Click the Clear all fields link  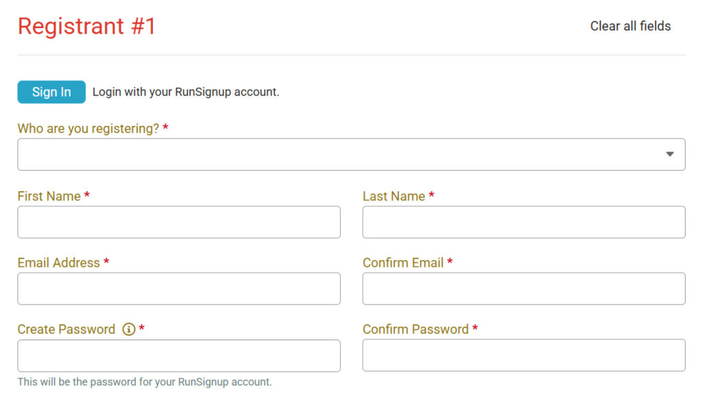[x=630, y=26]
